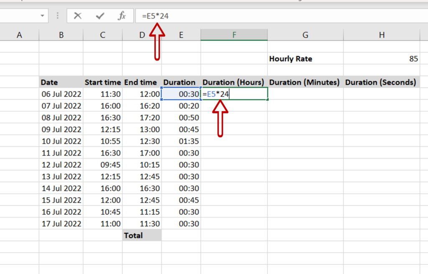The image size is (428, 274).
Task: Click the Date header cell
Action: pos(61,82)
